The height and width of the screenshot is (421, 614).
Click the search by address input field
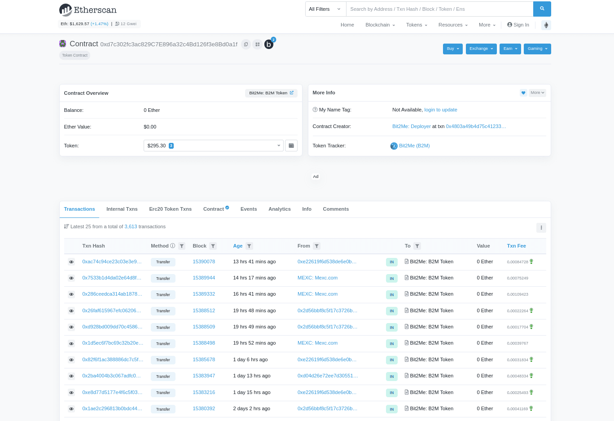tap(439, 9)
